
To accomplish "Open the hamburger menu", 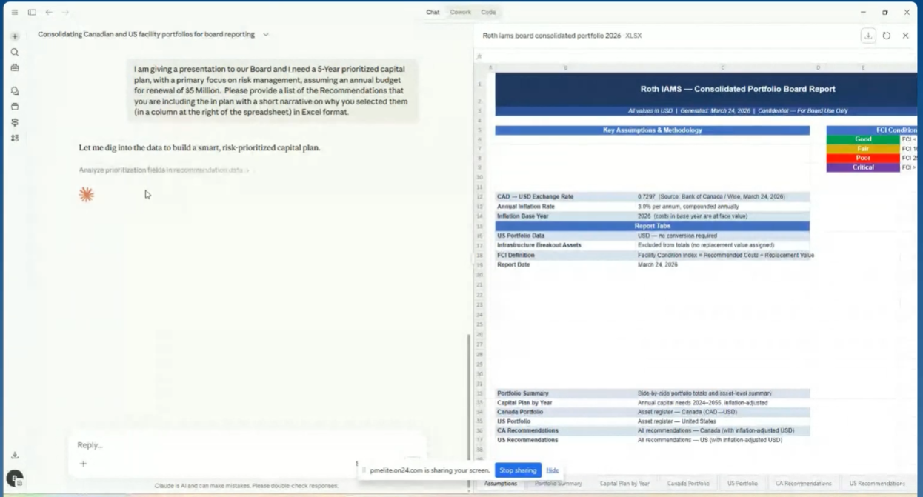I will [15, 12].
